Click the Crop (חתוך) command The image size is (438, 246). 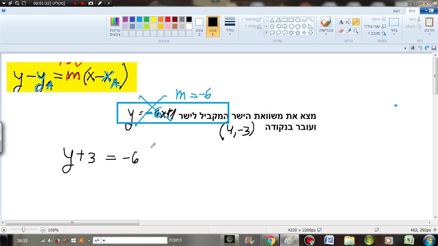pos(378,19)
